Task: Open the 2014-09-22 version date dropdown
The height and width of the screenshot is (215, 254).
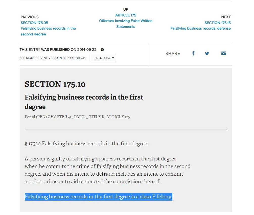Action: (x=103, y=58)
